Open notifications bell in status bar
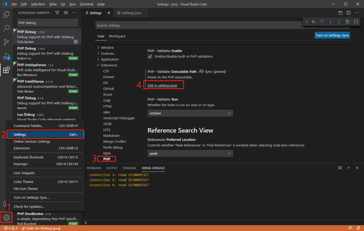364x231 pixels. point(358,228)
